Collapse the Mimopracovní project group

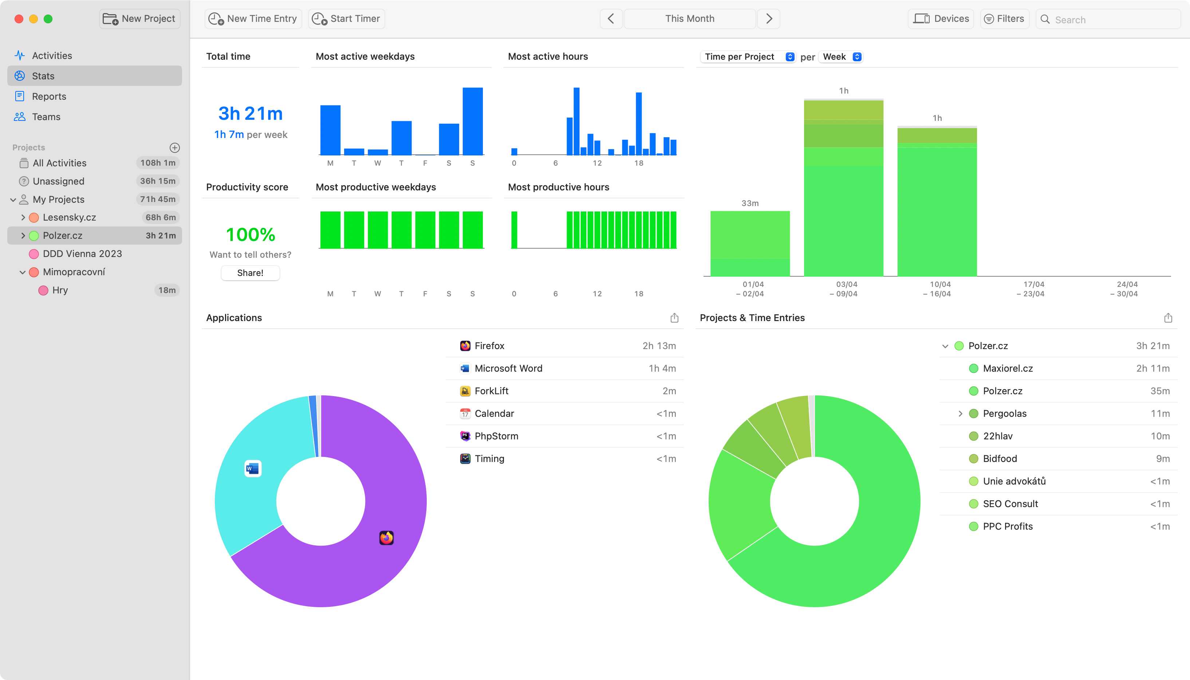pyautogui.click(x=23, y=272)
